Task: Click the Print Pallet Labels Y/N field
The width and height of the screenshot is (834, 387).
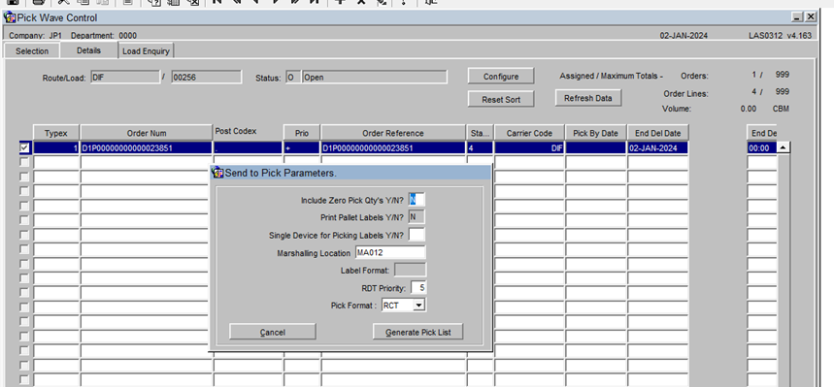Action: 417,217
